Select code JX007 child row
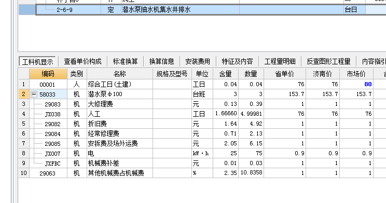 click(x=52, y=154)
